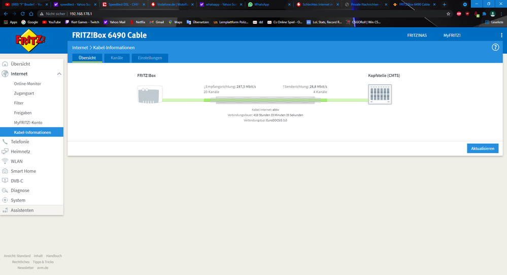Open a new browser tab
Image resolution: width=507 pixels, height=275 pixels.
click(x=444, y=5)
